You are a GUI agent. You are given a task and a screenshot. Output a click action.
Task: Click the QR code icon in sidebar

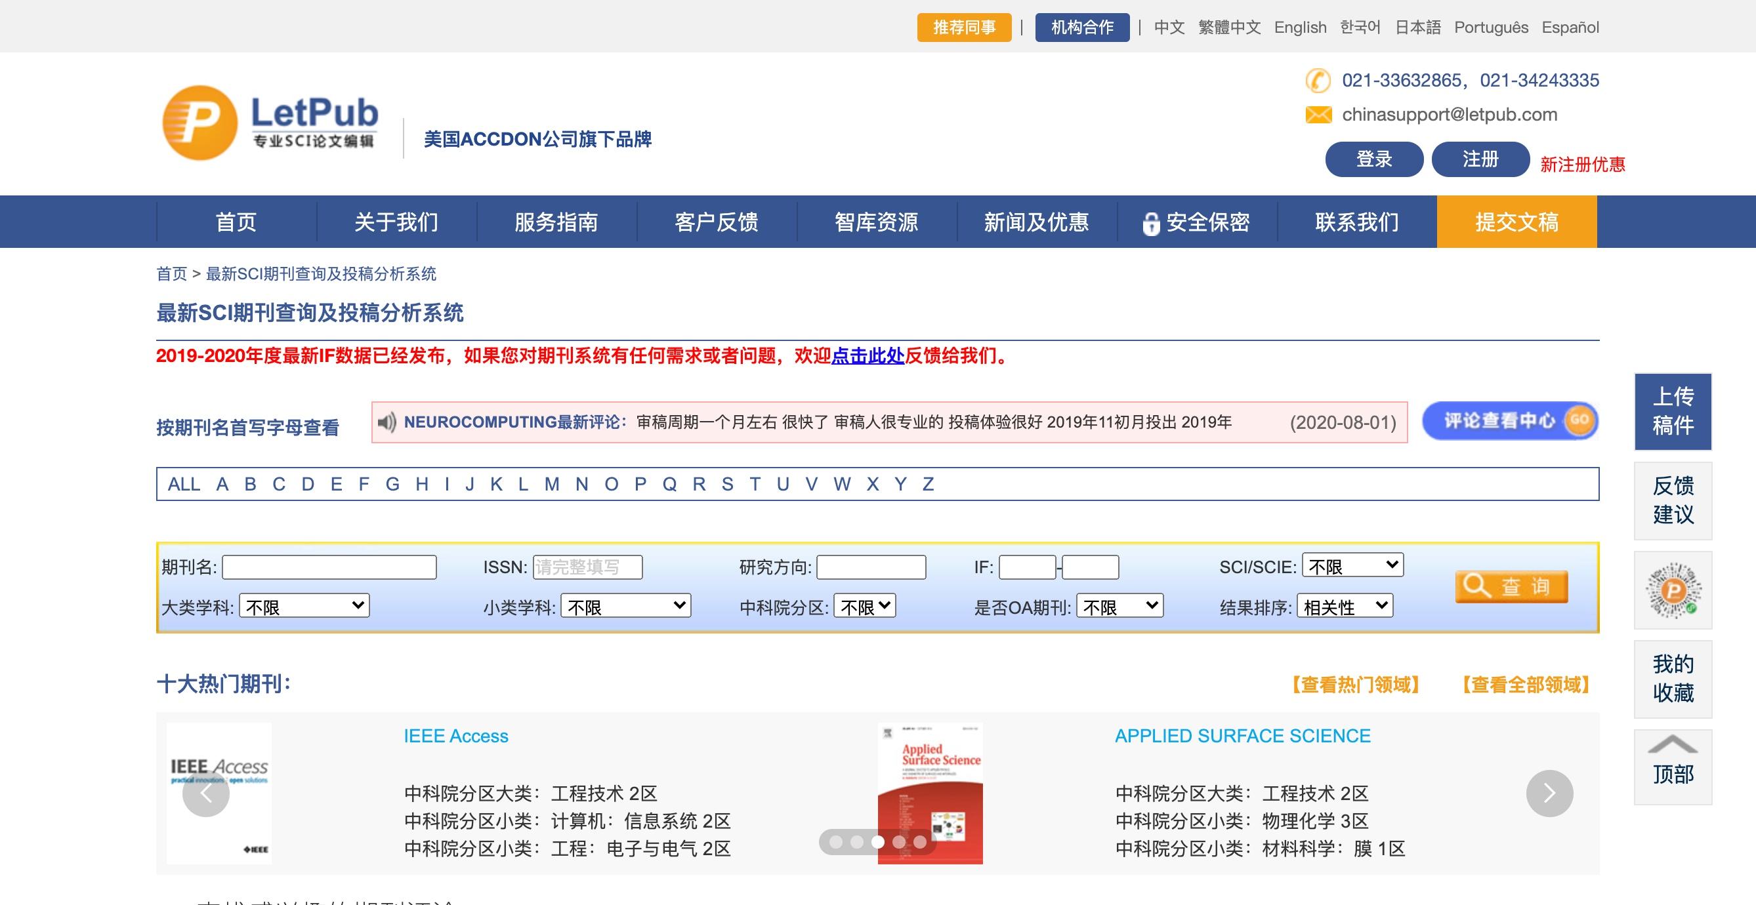[x=1673, y=590]
